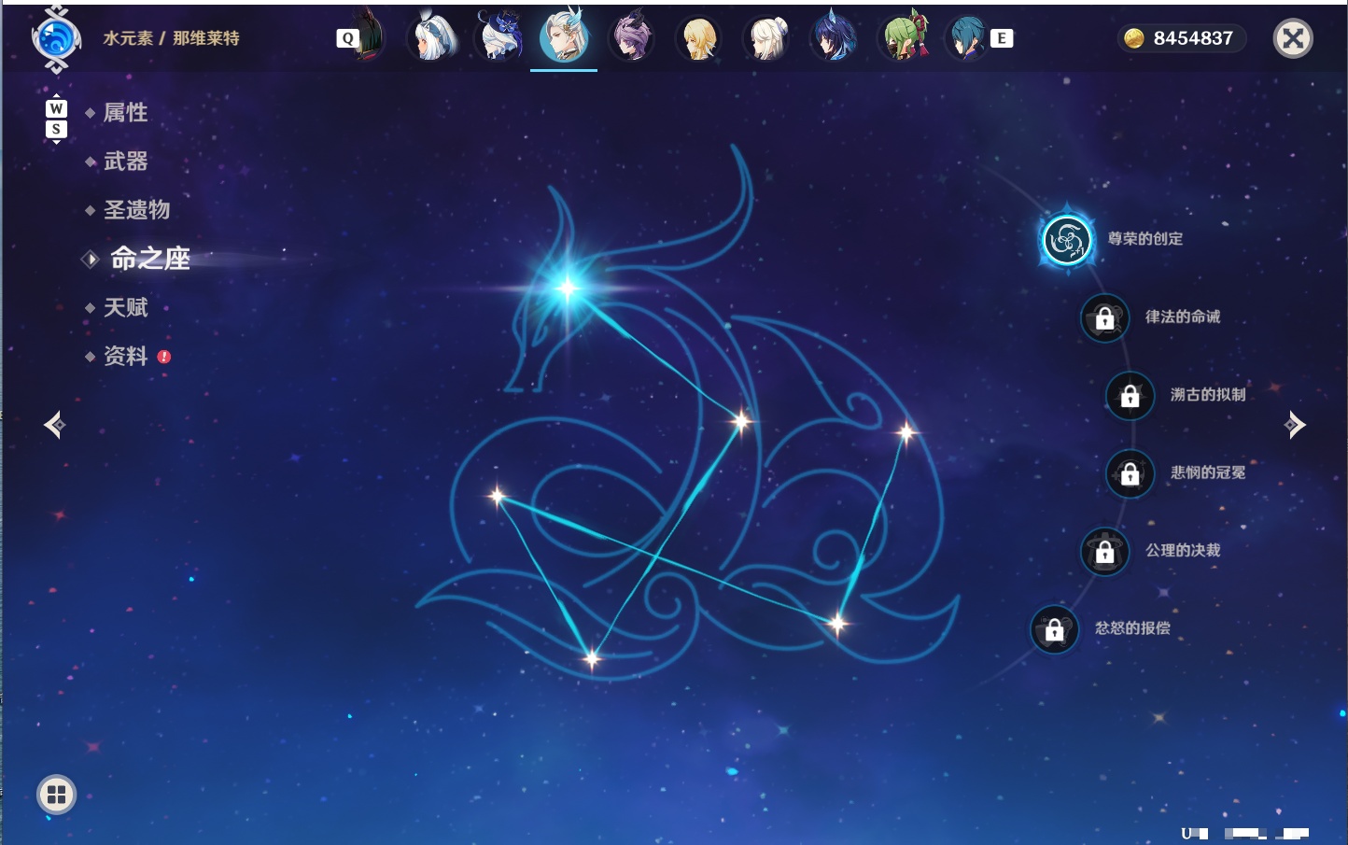
Task: Select the dark-blue-haired character portrait
Action: 833,37
